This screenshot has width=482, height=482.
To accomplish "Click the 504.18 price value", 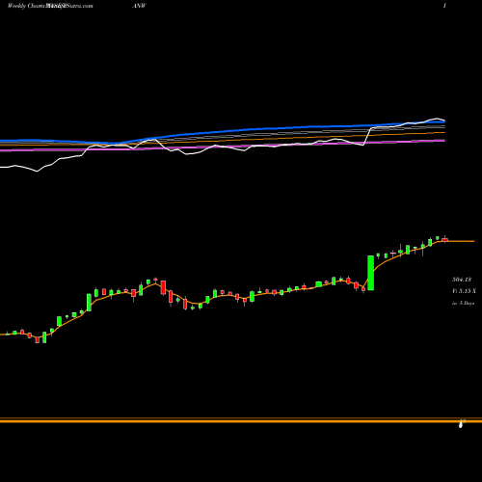I will (462, 280).
